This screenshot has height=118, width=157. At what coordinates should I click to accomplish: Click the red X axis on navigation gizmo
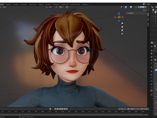click(123, 17)
